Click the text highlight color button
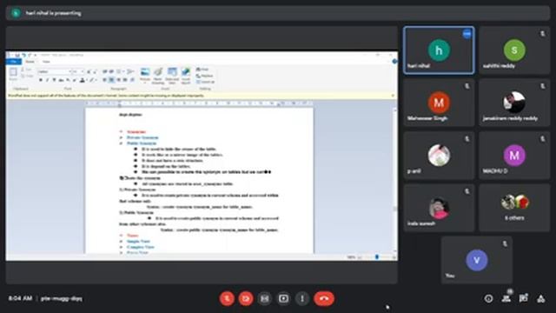Viewport: 556px width, 313px height. (92, 80)
